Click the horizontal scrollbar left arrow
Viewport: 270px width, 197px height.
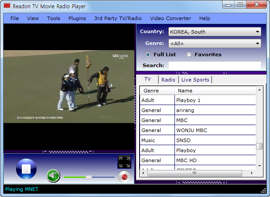click(x=143, y=173)
